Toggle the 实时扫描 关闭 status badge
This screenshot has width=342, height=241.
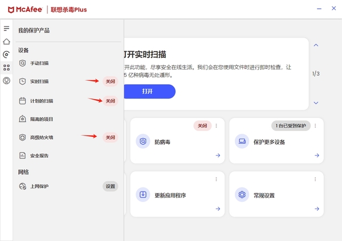point(110,81)
